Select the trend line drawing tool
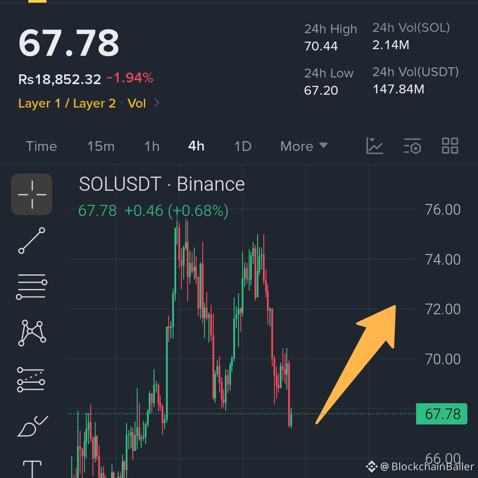This screenshot has width=478, height=478. (32, 240)
